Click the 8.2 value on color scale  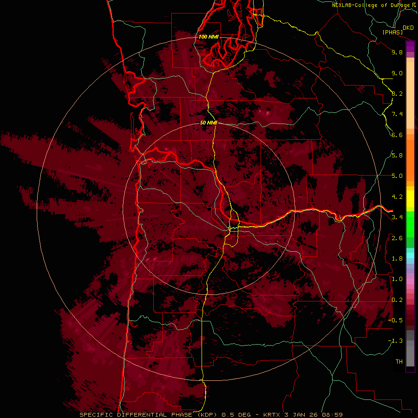[397, 93]
